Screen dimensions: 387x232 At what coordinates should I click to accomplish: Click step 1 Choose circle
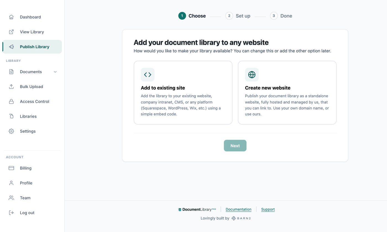click(x=182, y=16)
